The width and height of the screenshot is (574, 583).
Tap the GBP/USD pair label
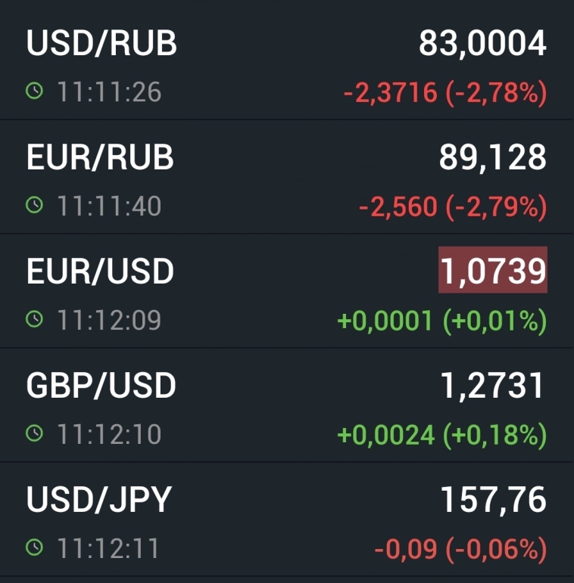click(x=101, y=386)
